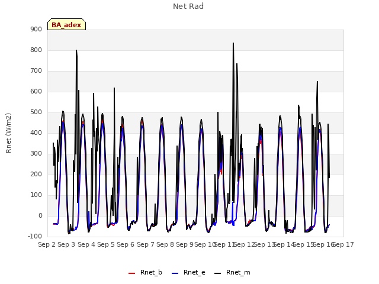The image size is (379, 284).
Task: Click the Sep 7 x-axis label
Action: pos(146,244)
